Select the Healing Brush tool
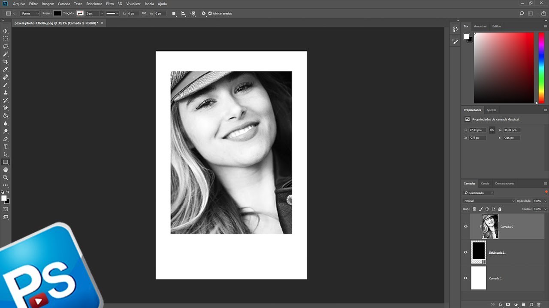The height and width of the screenshot is (308, 549). click(x=6, y=77)
